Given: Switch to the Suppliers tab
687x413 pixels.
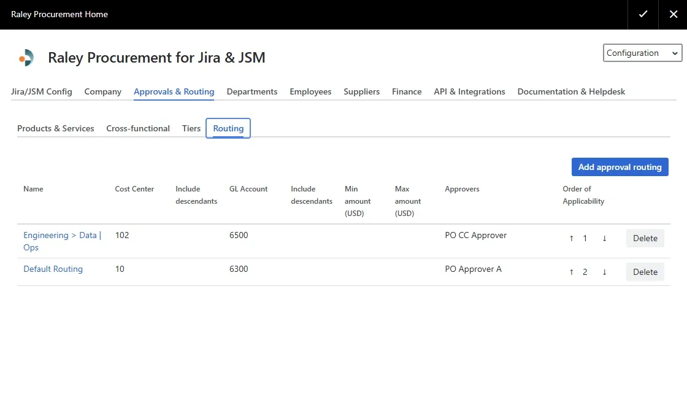Looking at the screenshot, I should tap(361, 91).
